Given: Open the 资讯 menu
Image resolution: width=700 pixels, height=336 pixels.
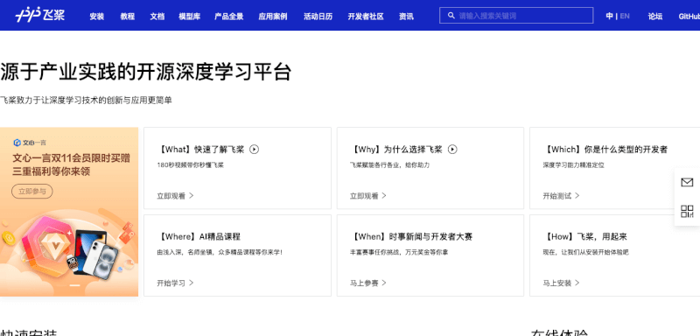Looking at the screenshot, I should point(406,17).
